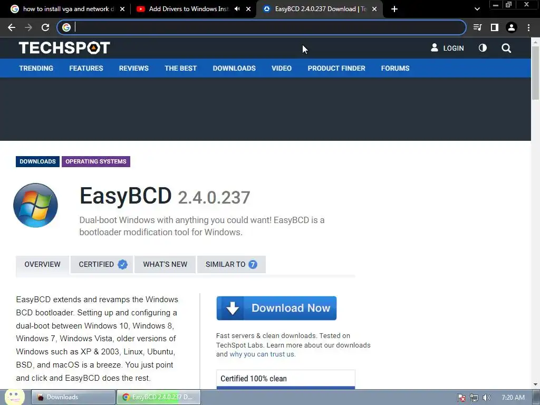Expand the tab search dropdown chevron

477,9
